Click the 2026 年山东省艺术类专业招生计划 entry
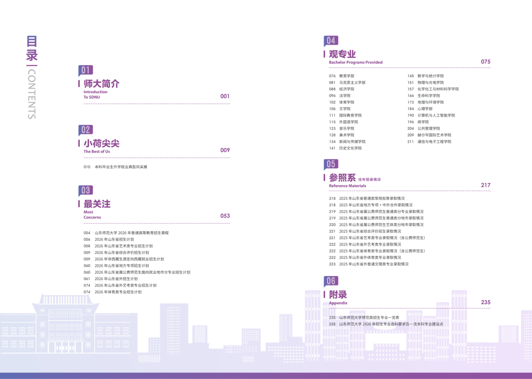 (118, 246)
